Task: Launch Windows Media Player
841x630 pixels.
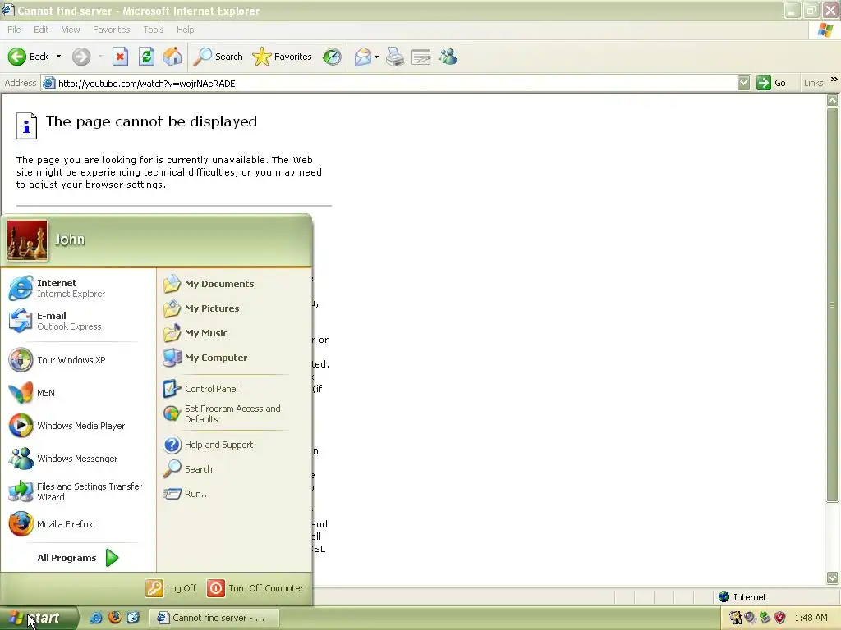Action: pyautogui.click(x=78, y=426)
